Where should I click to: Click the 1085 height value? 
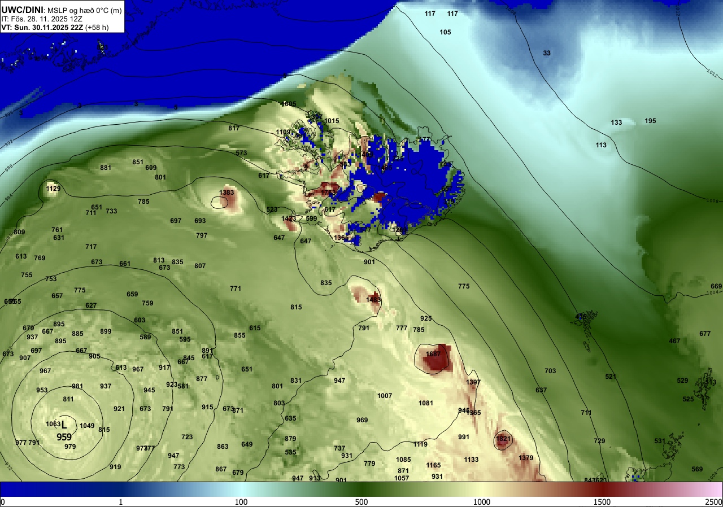click(x=403, y=460)
